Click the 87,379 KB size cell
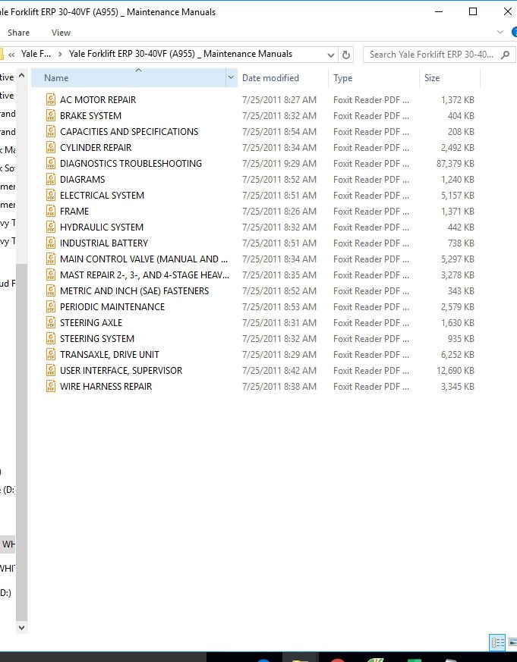This screenshot has height=662, width=517. 456,163
